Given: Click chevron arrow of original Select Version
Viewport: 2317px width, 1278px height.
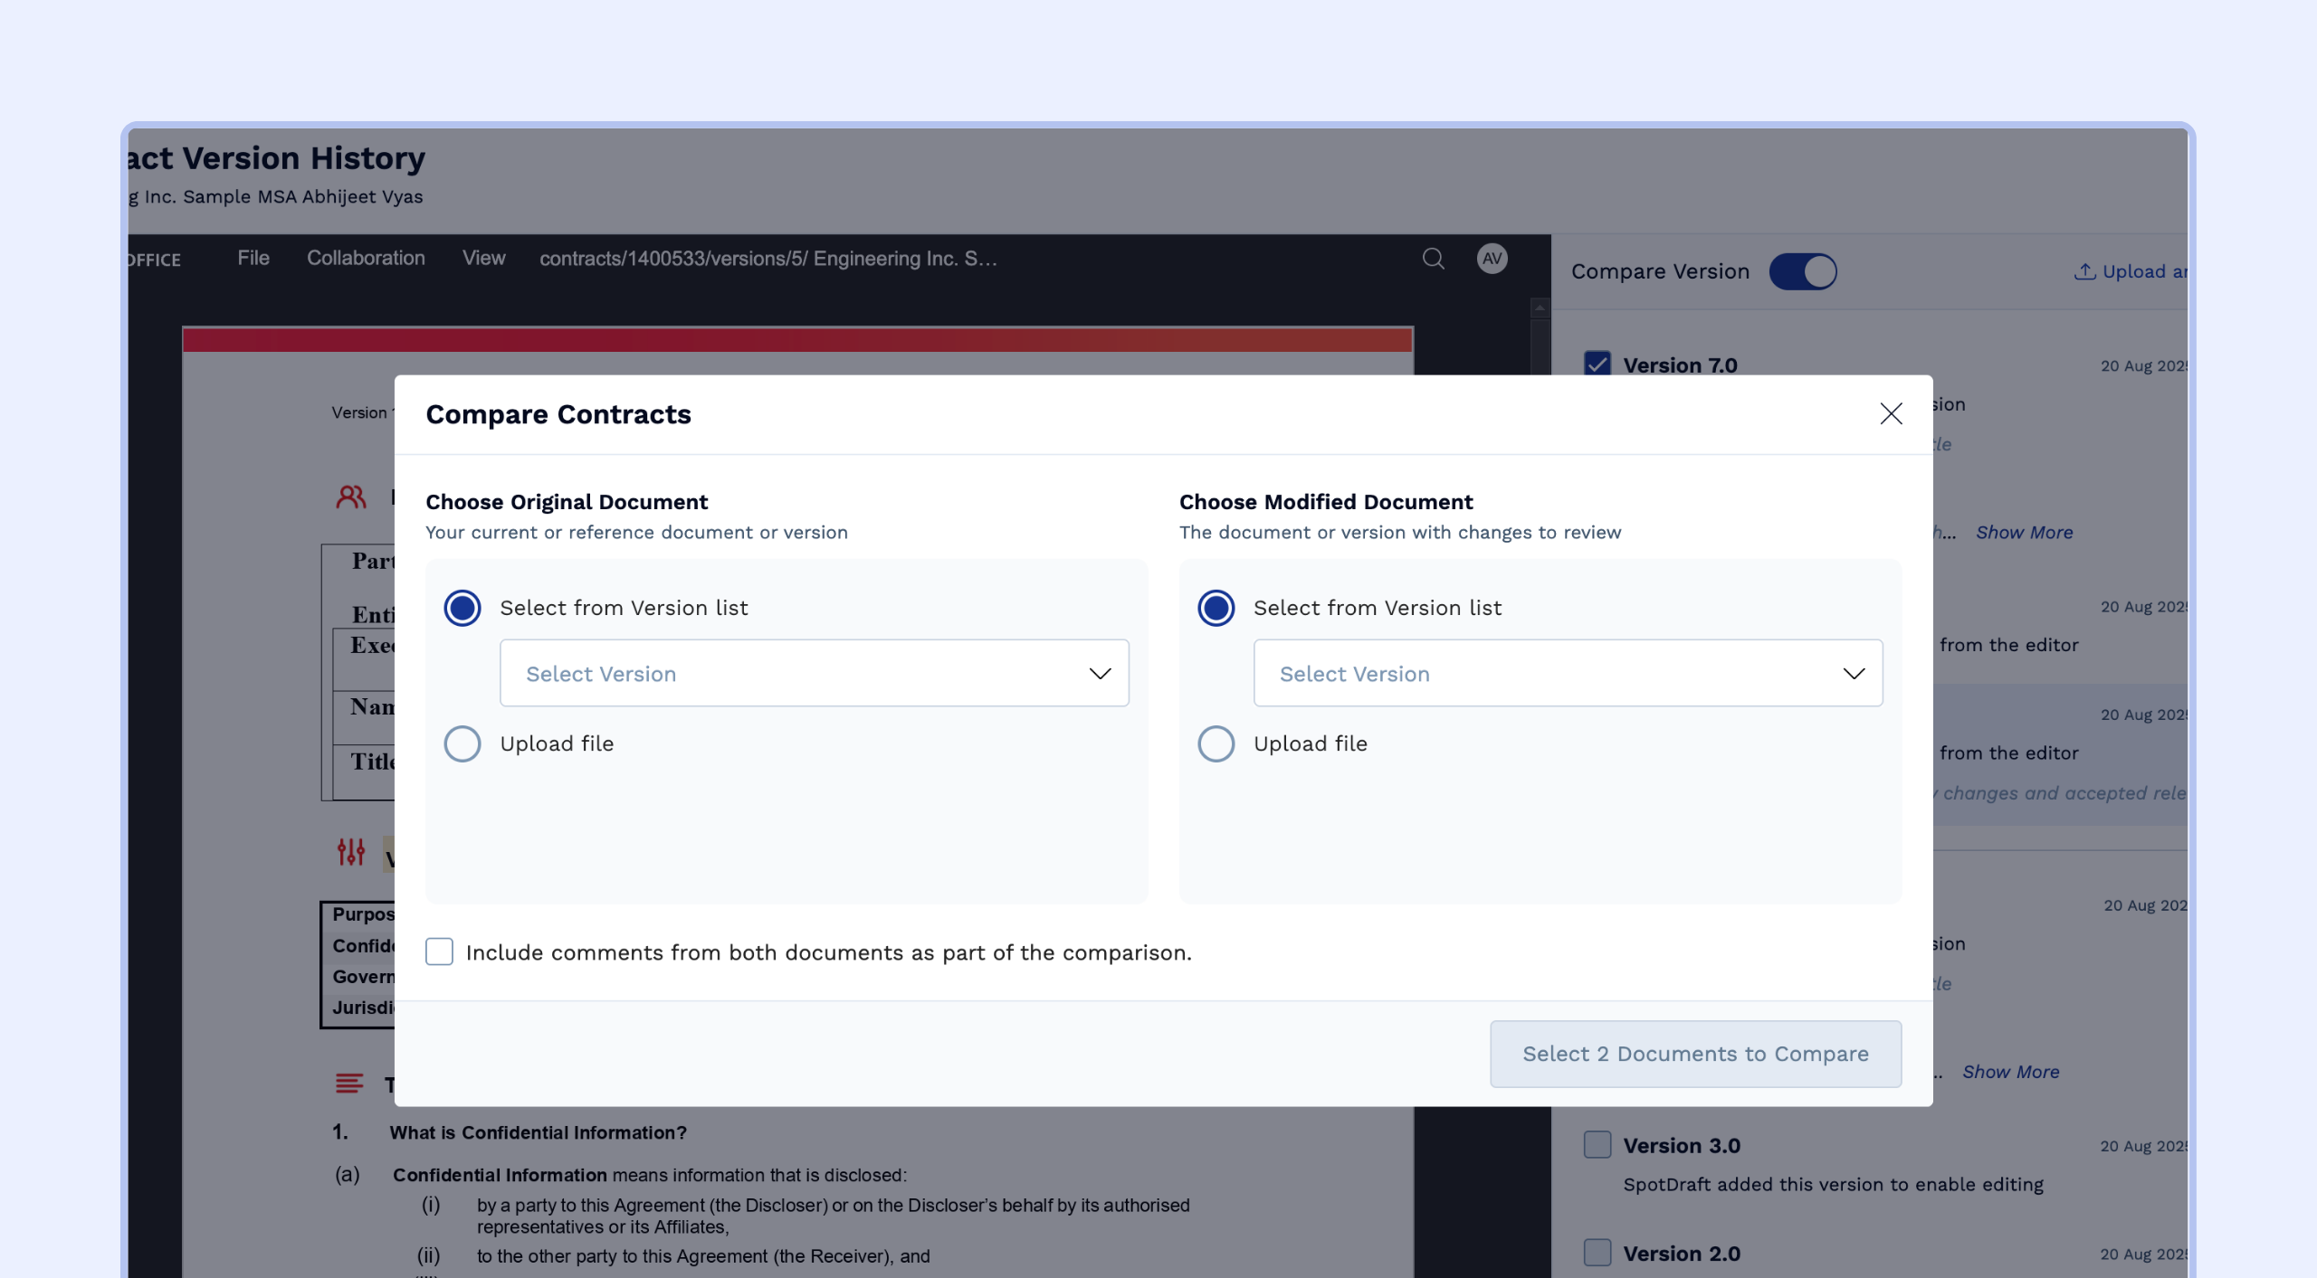Looking at the screenshot, I should 1100,674.
